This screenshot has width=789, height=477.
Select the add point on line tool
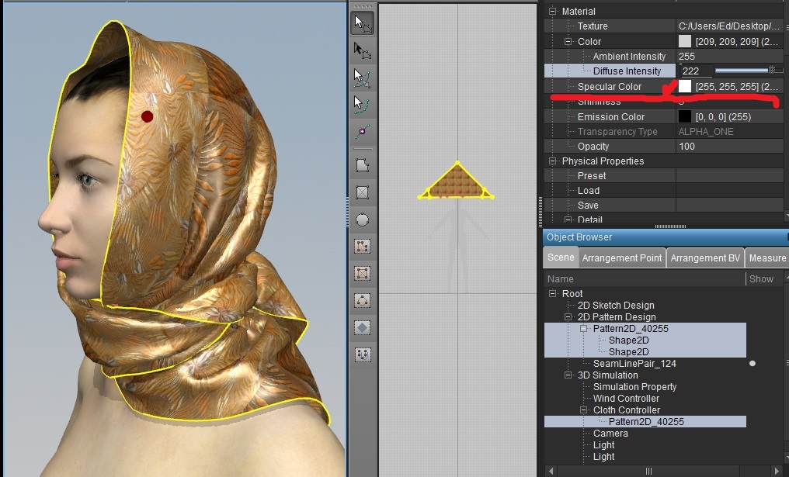point(363,132)
